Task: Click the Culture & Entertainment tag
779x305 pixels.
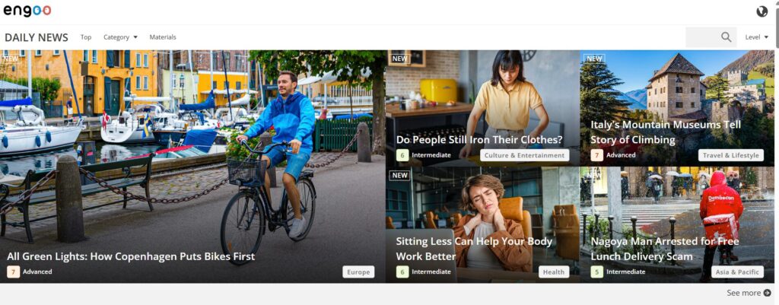Action: click(525, 155)
